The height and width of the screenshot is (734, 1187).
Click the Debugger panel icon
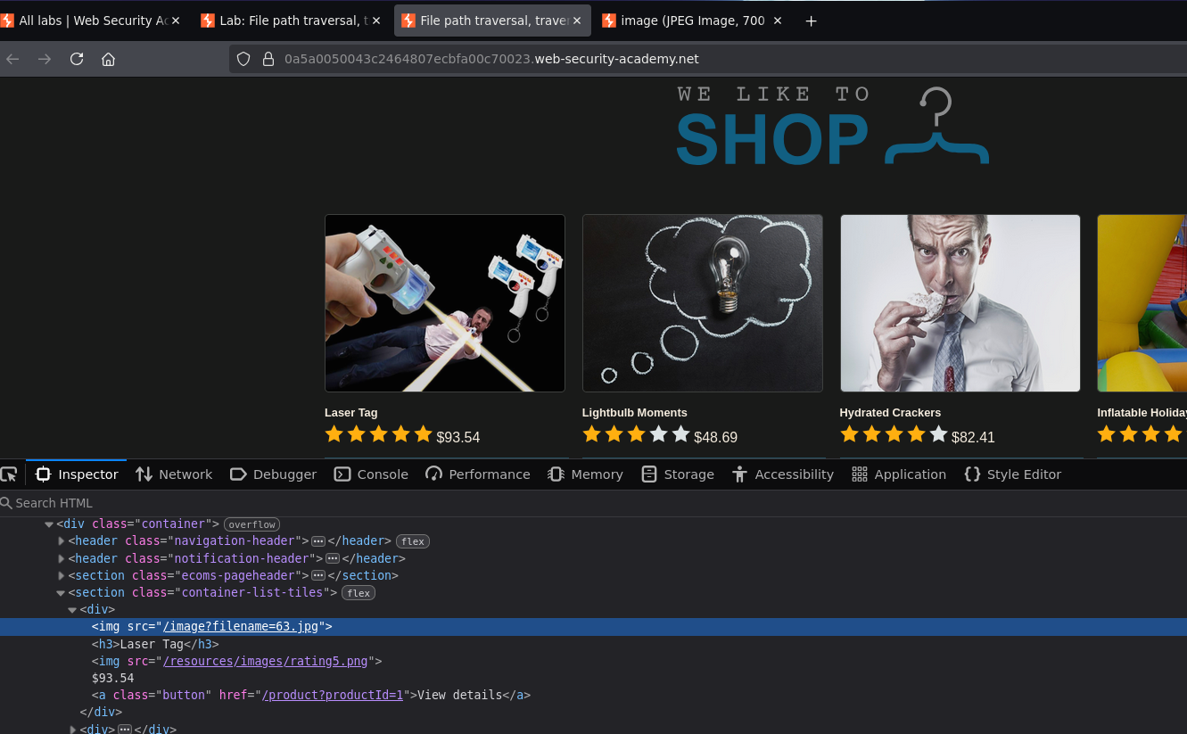(238, 474)
